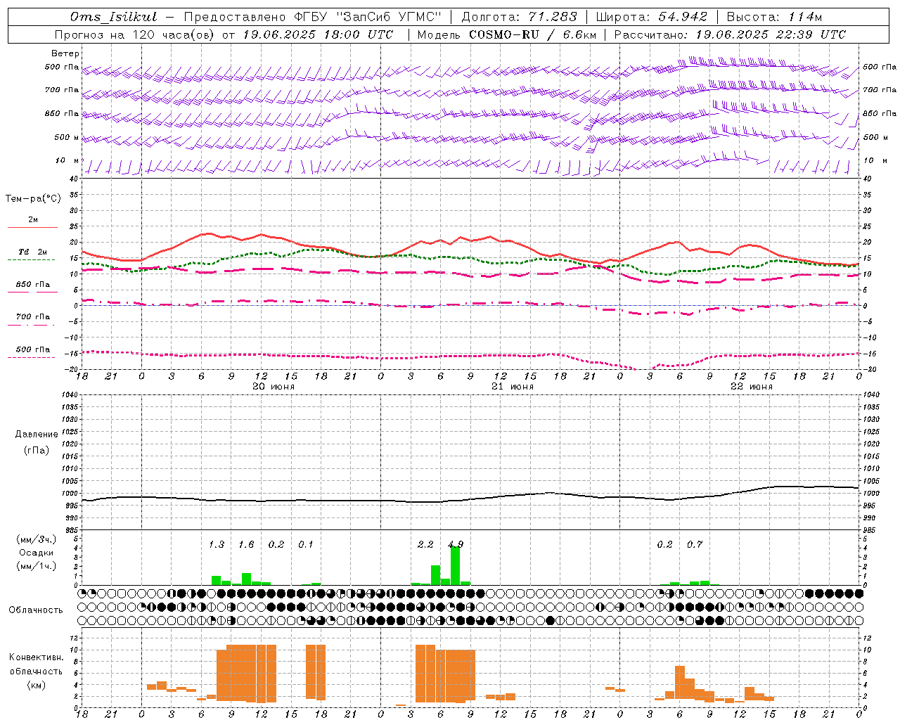Image resolution: width=900 pixels, height=720 pixels.
Task: Click the 'Td 2м' dew point legend entry
Action: point(32,252)
